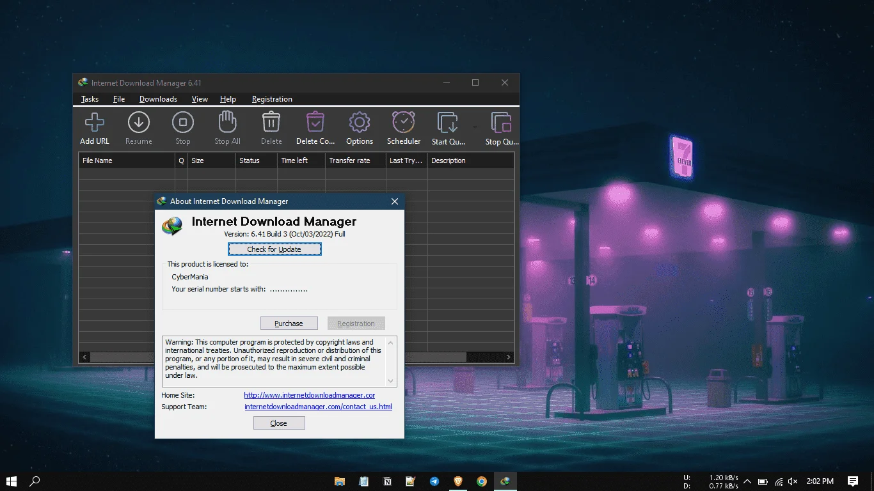
Task: Sort by the Size column header
Action: click(x=212, y=160)
